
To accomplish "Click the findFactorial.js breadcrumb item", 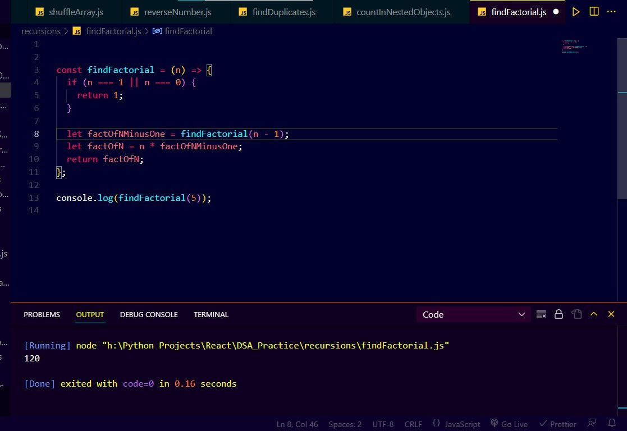I will point(113,31).
